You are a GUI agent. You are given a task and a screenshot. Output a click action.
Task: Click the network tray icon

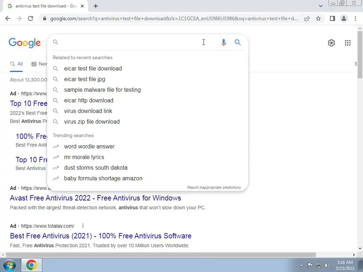coord(319,265)
